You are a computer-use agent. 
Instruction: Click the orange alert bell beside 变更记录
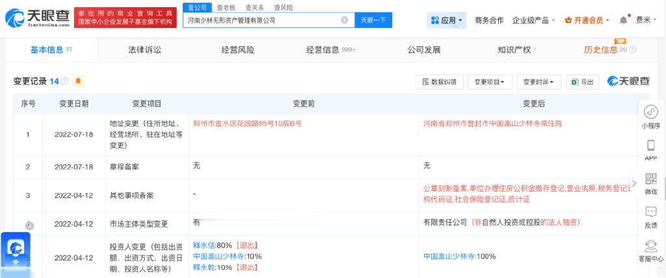(x=78, y=81)
